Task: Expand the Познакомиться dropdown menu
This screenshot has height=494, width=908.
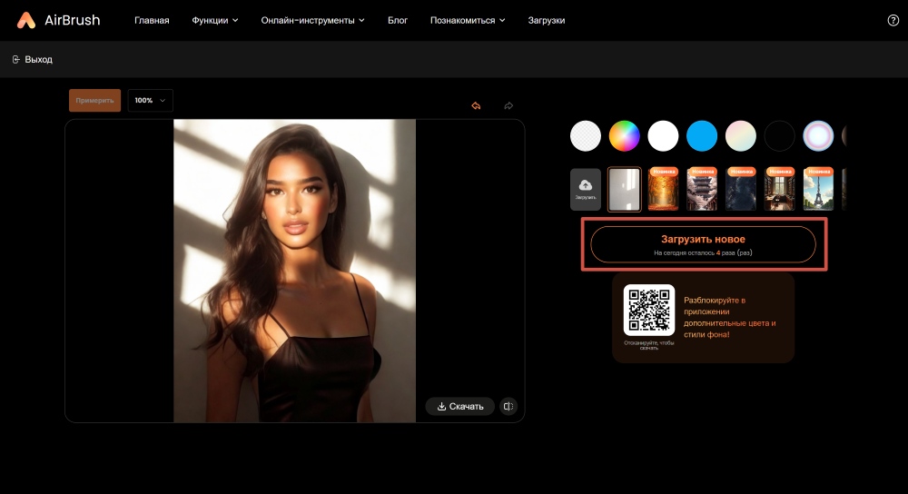Action: coord(468,20)
